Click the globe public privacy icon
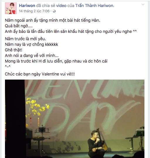Image resolution: width=150 pixels, height=158 pixels. tap(54, 11)
